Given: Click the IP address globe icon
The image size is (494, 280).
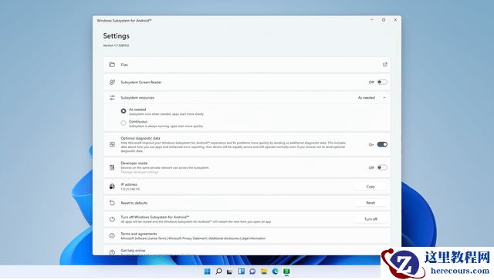Looking at the screenshot, I should [112, 187].
